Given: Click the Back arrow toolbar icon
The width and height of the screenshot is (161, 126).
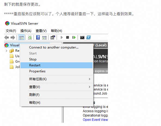Looking at the screenshot, I should 7,37.
